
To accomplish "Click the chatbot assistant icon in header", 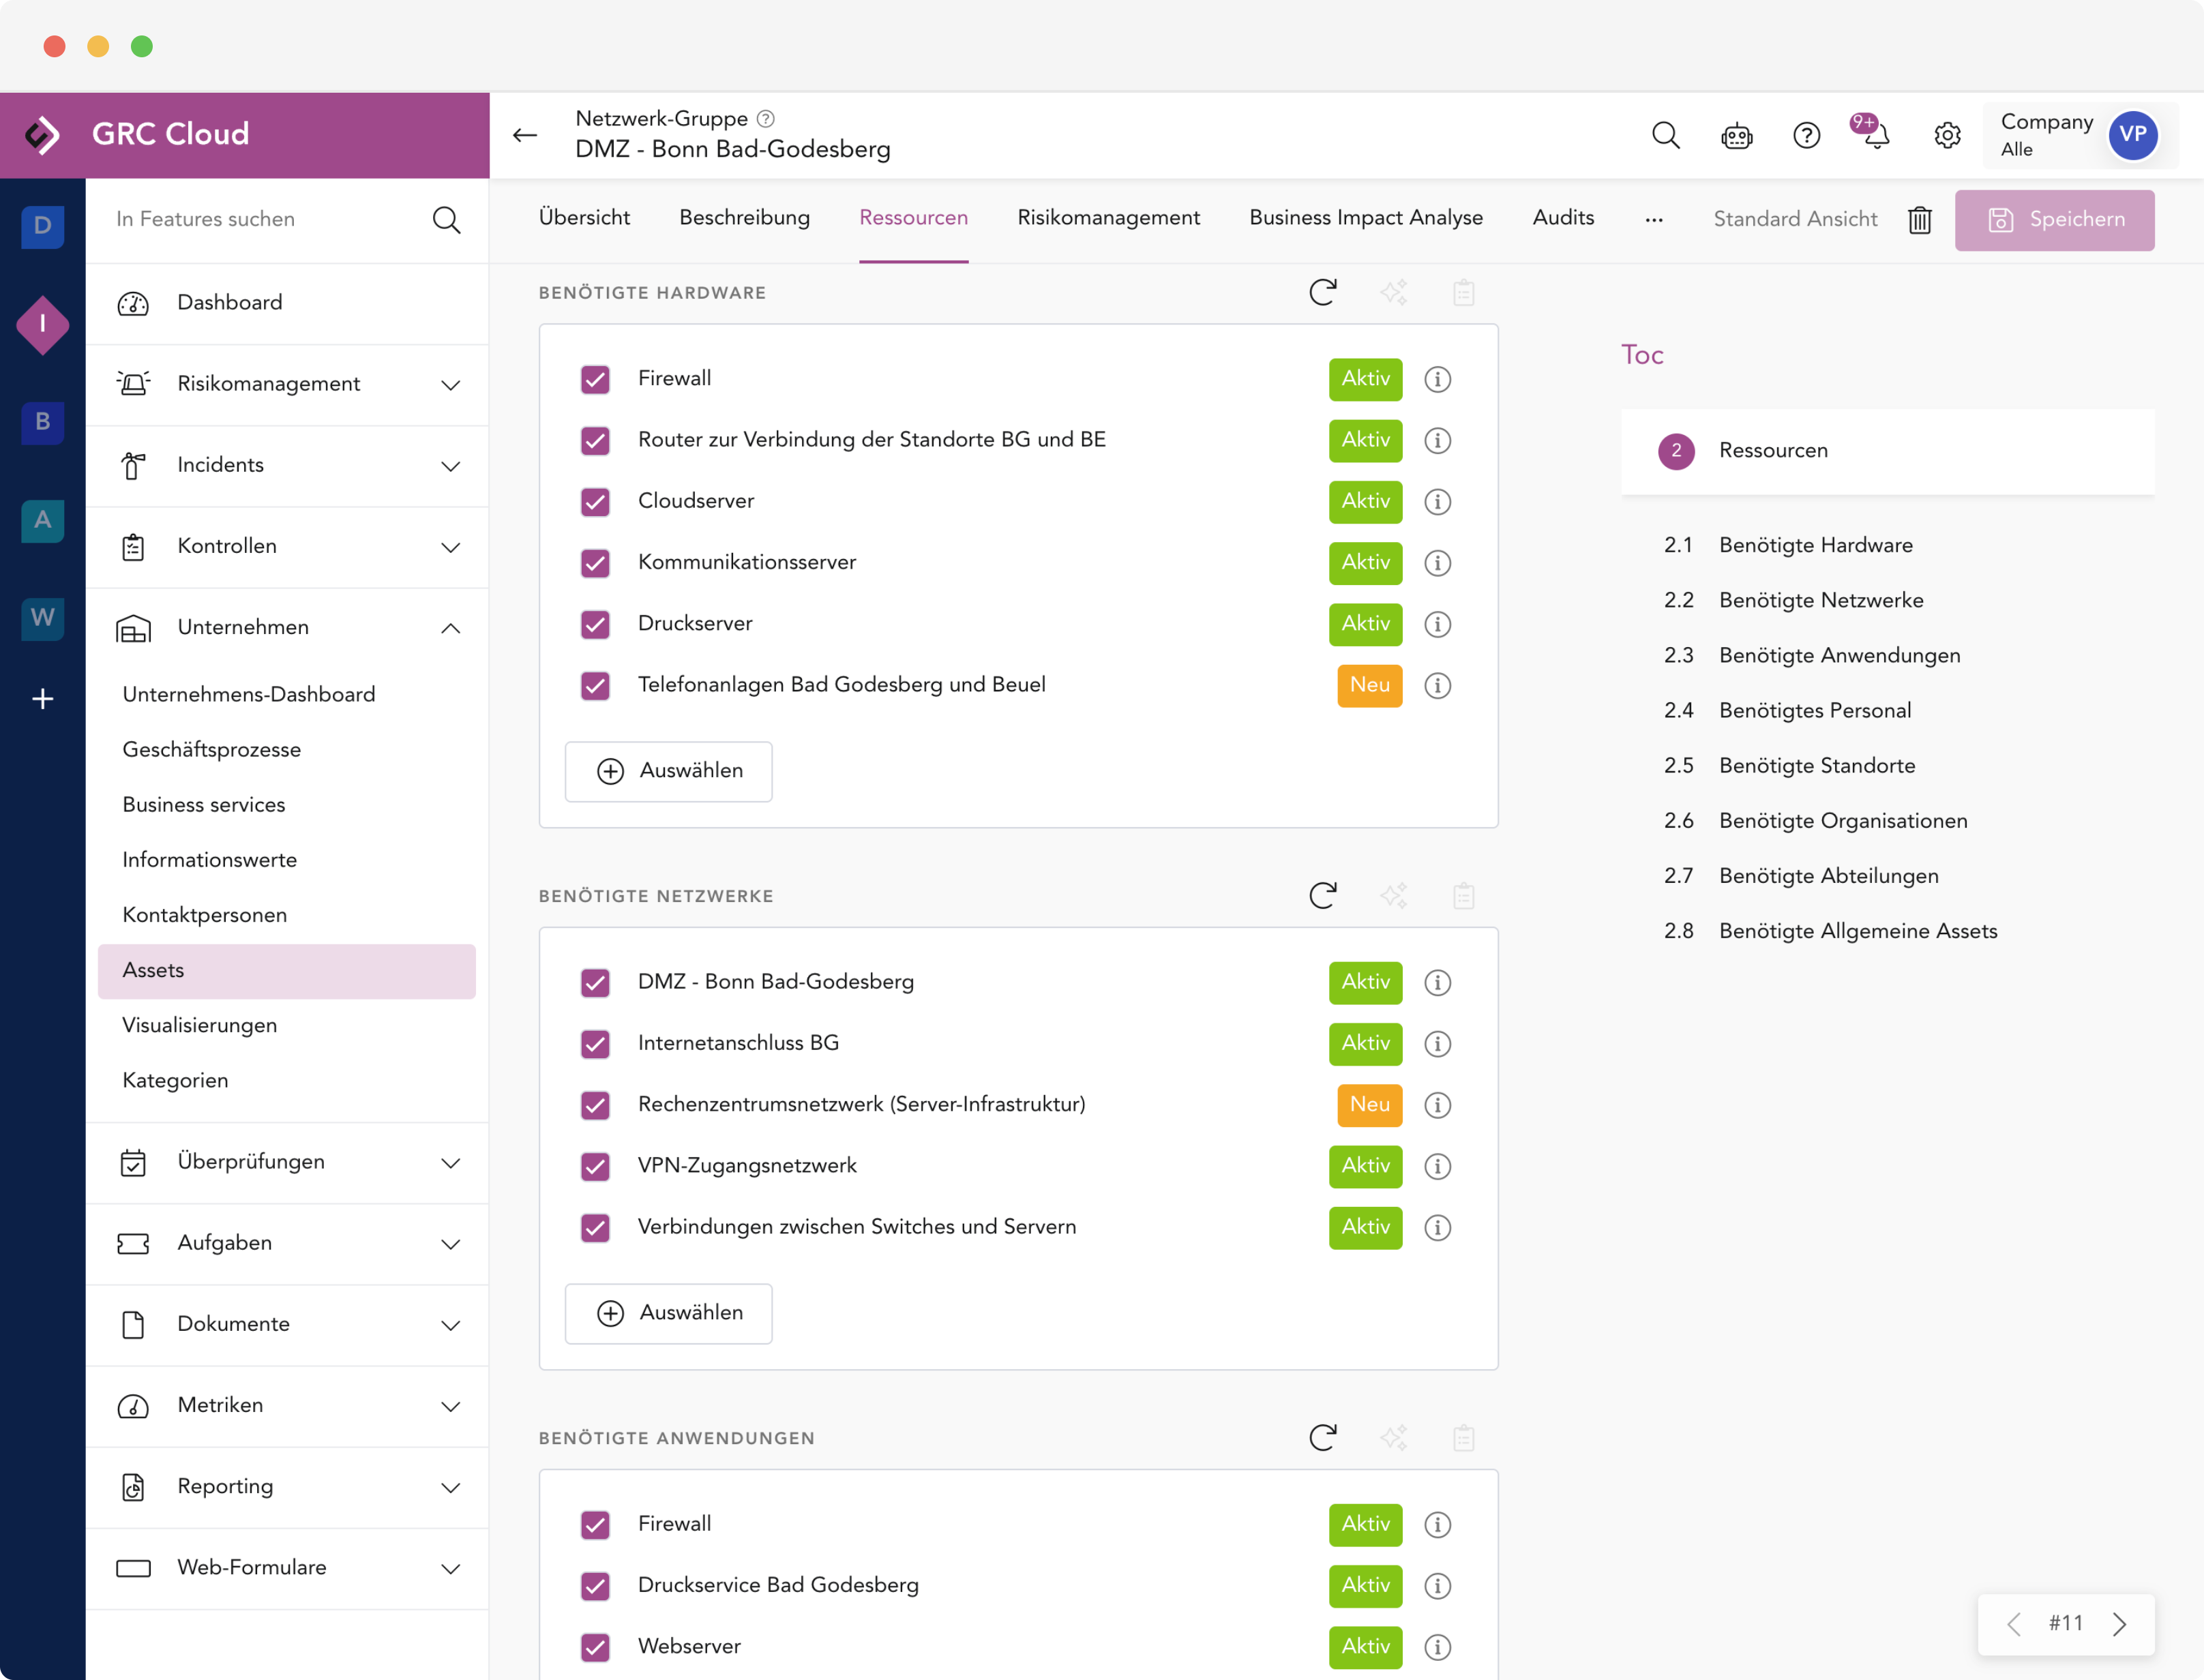I will (1736, 135).
